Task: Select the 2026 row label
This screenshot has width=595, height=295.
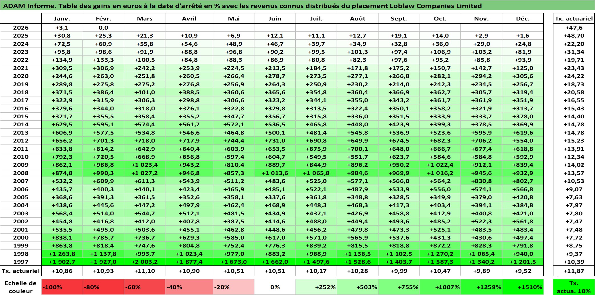Action: coord(21,28)
